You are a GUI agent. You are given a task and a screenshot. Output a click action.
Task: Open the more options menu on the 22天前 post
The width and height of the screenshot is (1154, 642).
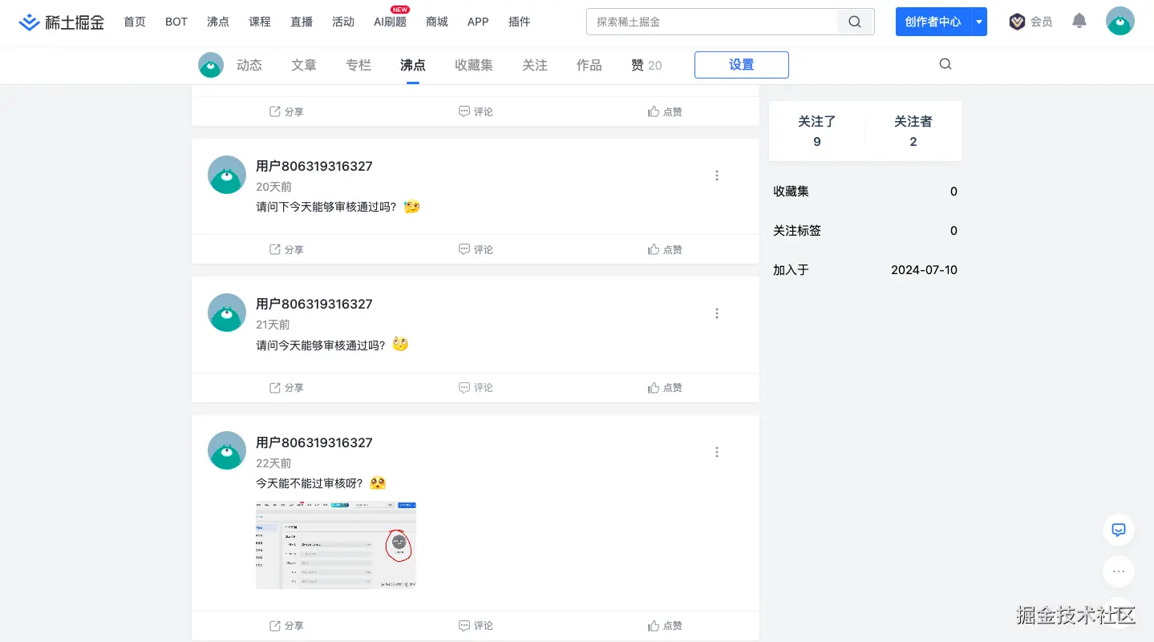[x=716, y=452]
